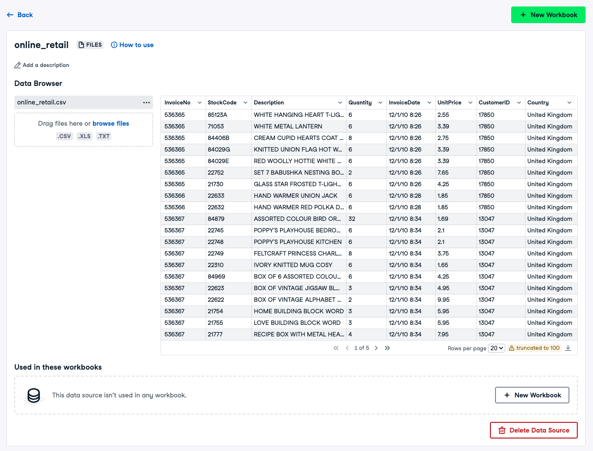Open the FILES tab badge
Image resolution: width=593 pixels, height=451 pixels.
click(90, 45)
